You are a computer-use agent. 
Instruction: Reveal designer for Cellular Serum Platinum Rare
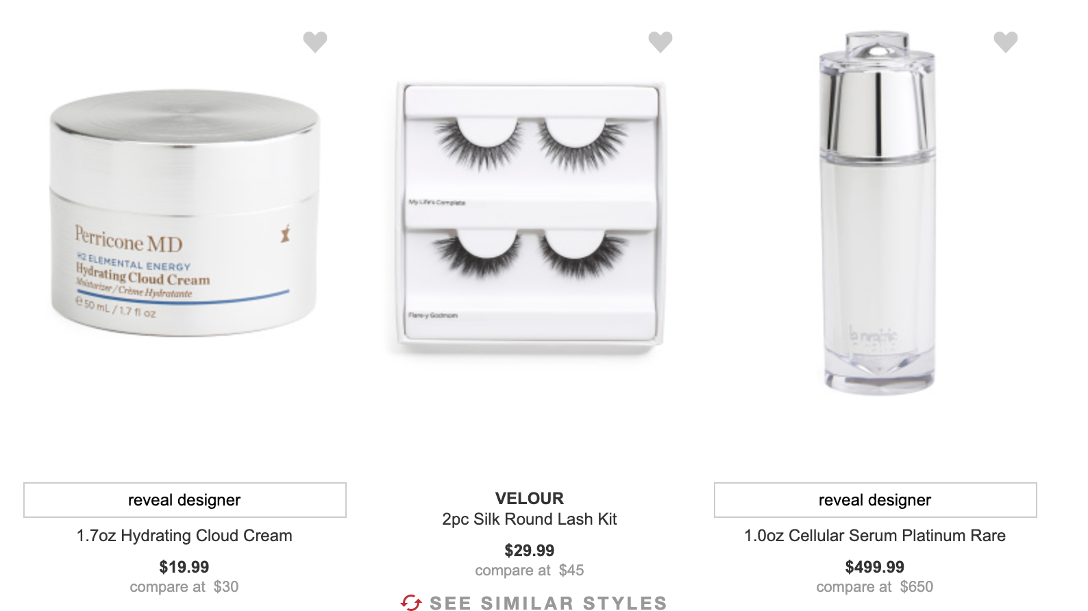coord(876,500)
